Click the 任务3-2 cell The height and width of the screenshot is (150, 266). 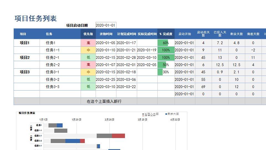tap(60, 79)
